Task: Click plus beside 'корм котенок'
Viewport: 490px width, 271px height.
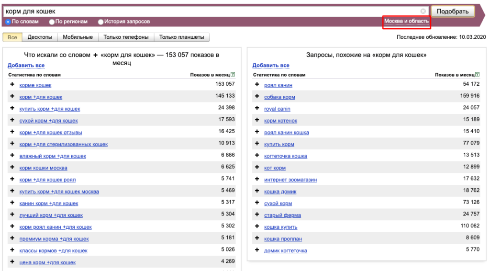Action: click(x=257, y=120)
